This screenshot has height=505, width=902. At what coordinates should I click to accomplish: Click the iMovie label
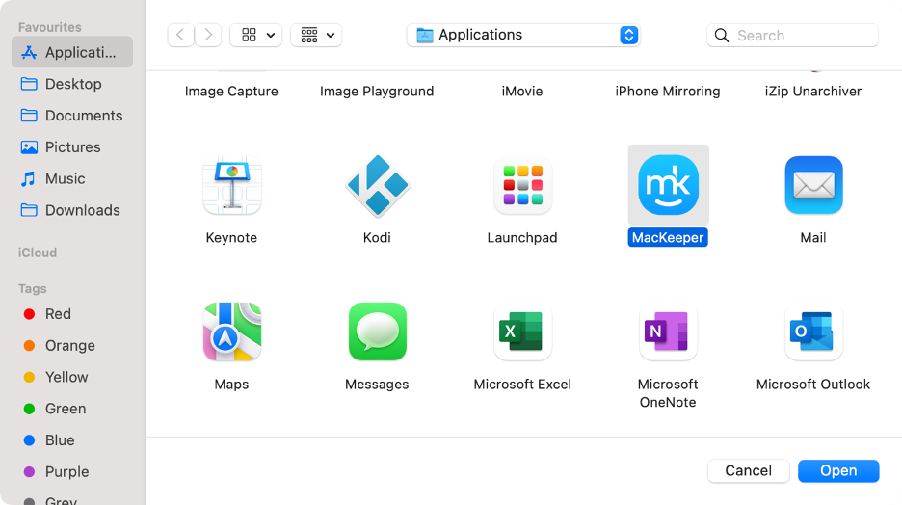click(522, 92)
